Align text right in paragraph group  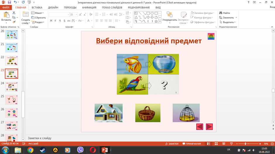tap(106, 21)
